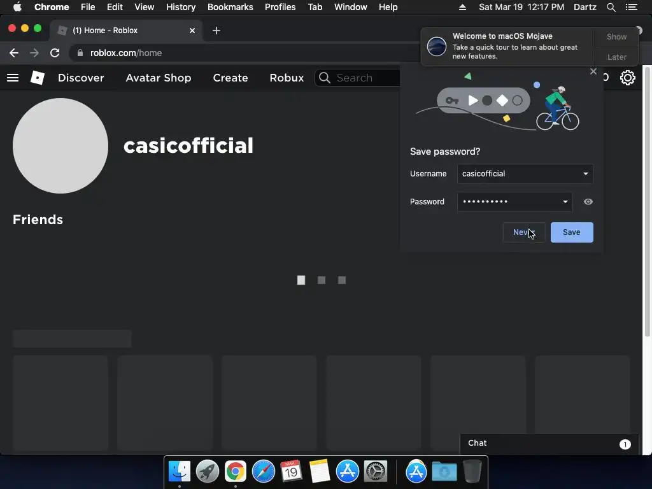Click the eject icon in menu bar
This screenshot has width=652, height=489.
462,7
